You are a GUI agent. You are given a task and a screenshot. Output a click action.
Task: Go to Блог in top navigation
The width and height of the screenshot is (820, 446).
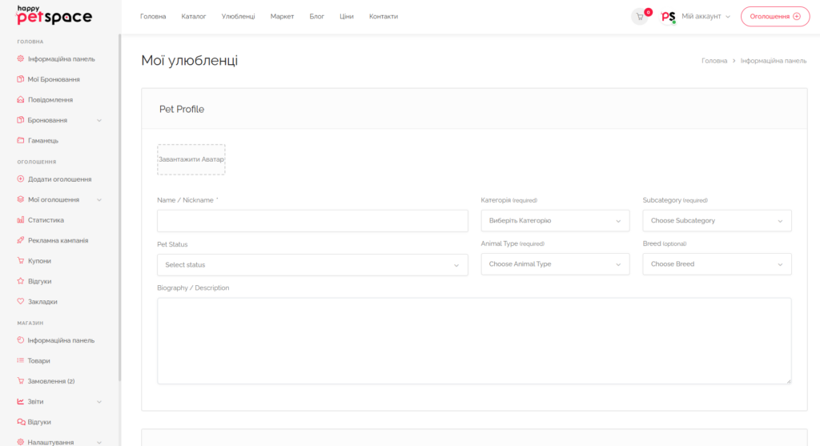pos(316,17)
